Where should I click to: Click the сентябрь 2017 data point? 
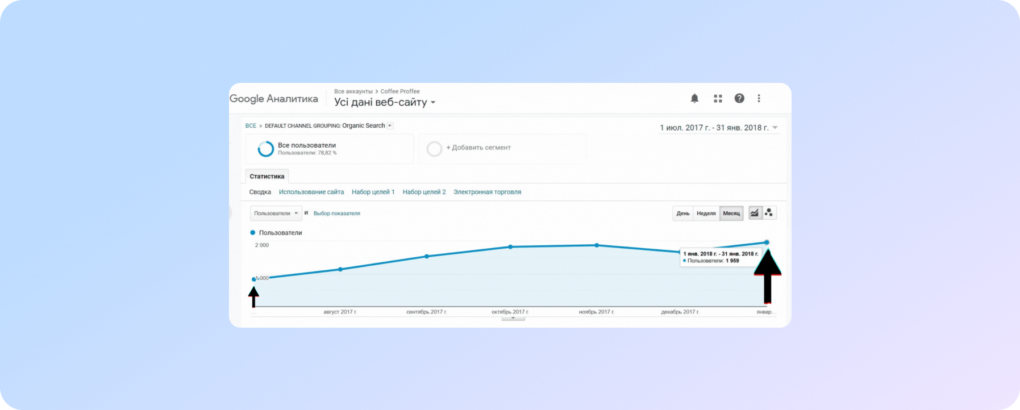click(x=427, y=257)
